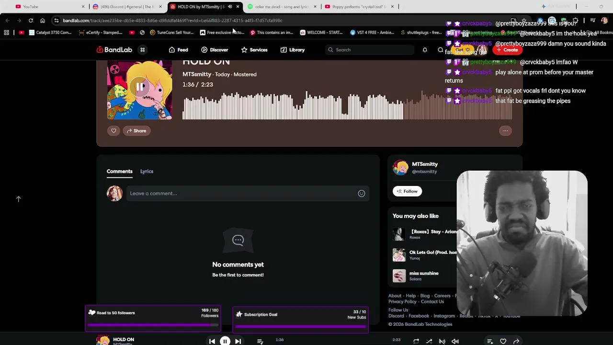Open MTSsmitty's profile name in the sidebar
The height and width of the screenshot is (345, 613).
pos(425,164)
